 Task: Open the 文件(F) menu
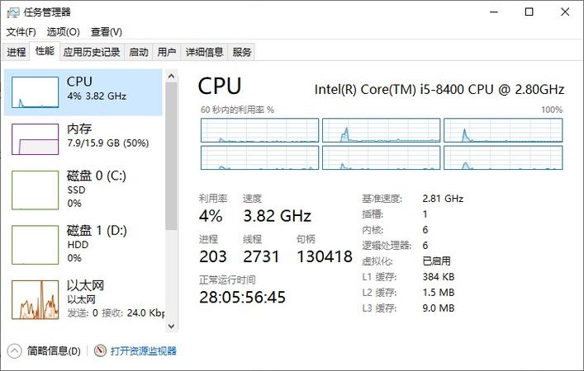21,32
